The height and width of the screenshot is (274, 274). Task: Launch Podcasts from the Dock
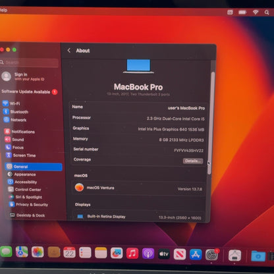pyautogui.click(x=148, y=254)
